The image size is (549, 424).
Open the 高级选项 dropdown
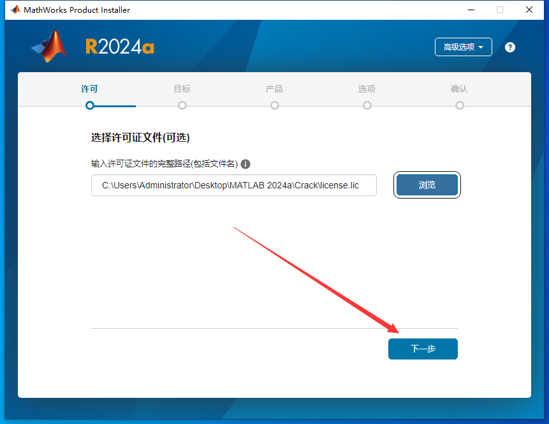(x=463, y=47)
